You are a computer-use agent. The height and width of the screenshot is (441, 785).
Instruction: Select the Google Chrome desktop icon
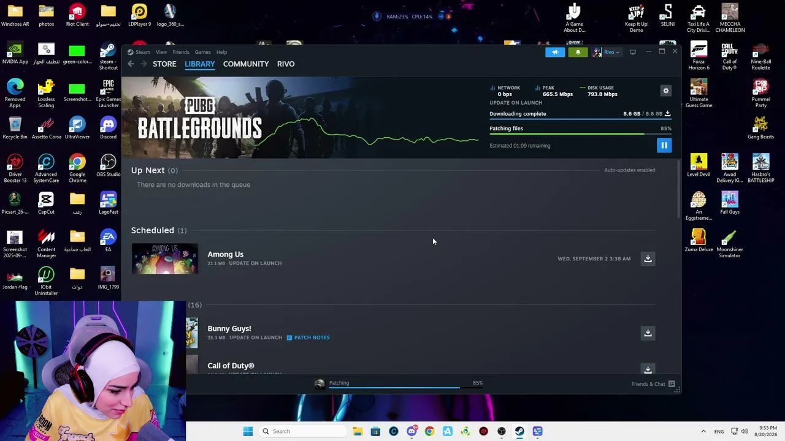[77, 168]
